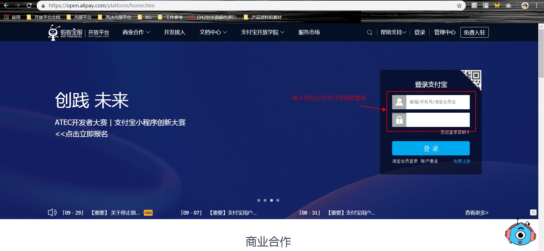The width and height of the screenshot is (544, 251).
Task: Open site search with the magnifier icon
Action: [x=369, y=32]
